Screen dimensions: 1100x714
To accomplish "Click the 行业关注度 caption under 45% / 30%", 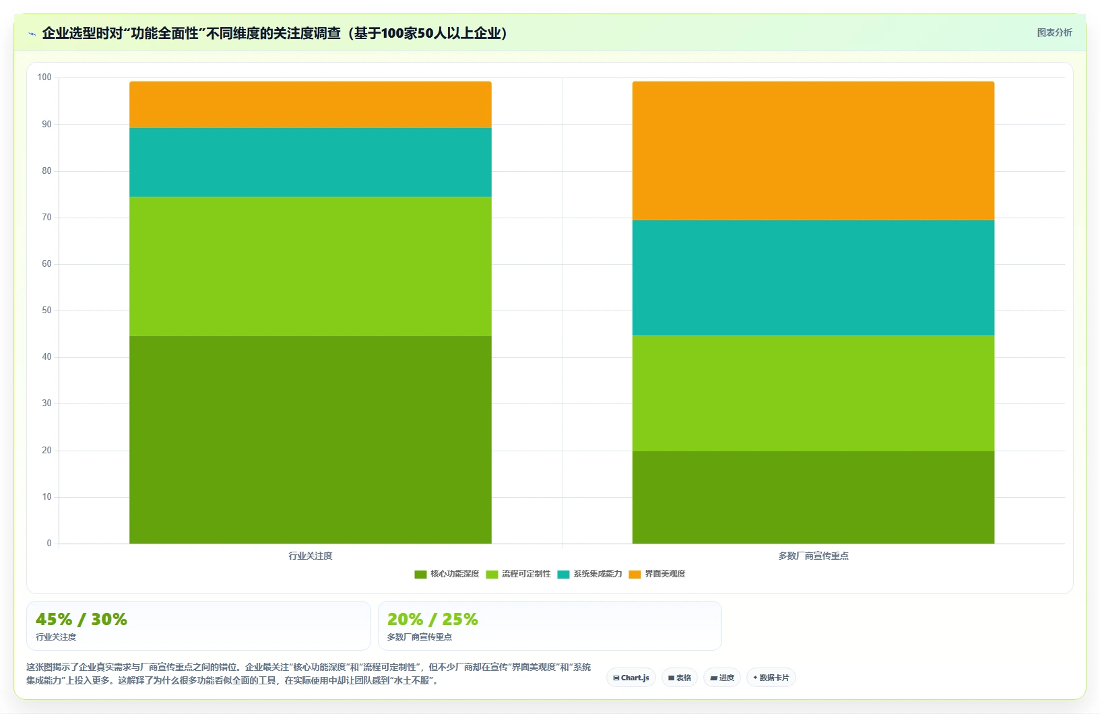I will [x=56, y=637].
